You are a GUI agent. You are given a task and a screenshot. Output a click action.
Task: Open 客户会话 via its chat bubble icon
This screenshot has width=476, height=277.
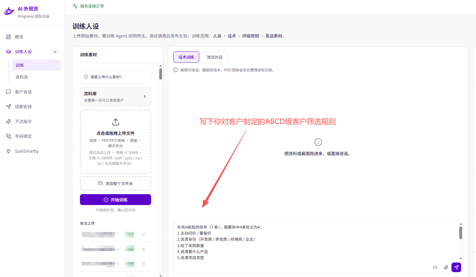click(x=8, y=92)
